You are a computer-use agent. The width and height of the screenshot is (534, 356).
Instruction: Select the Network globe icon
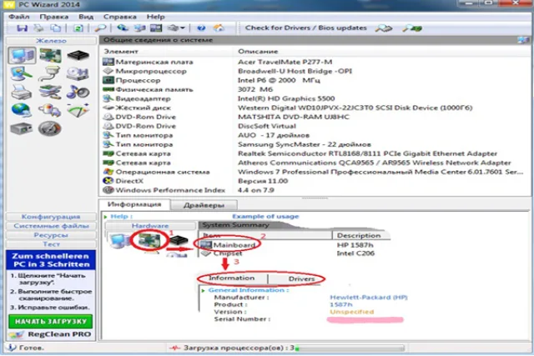click(x=22, y=110)
